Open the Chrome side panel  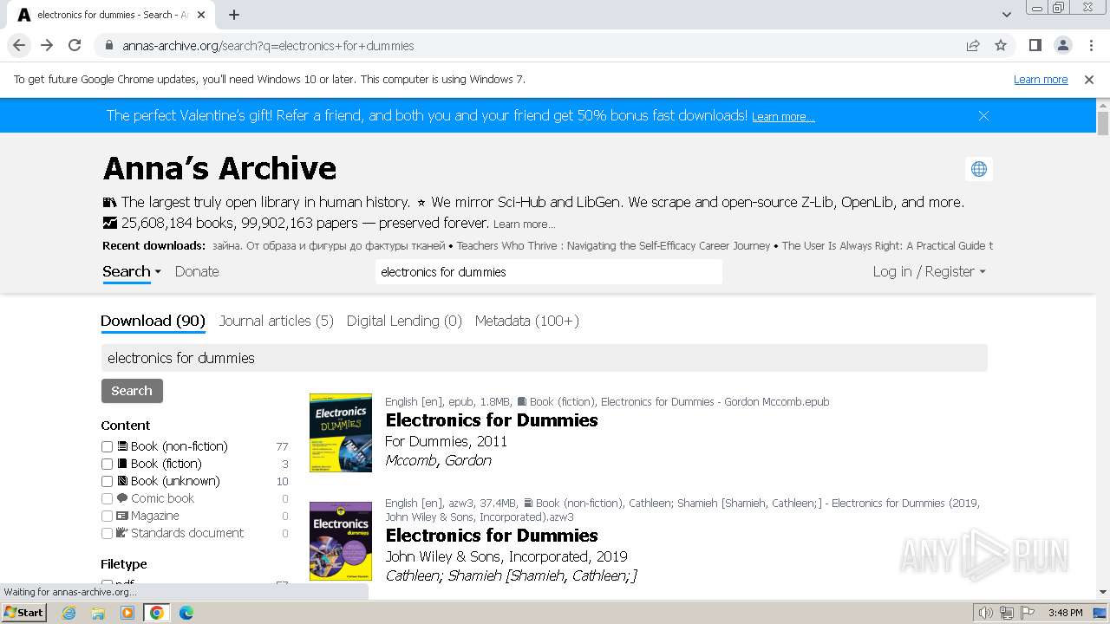click(1035, 45)
